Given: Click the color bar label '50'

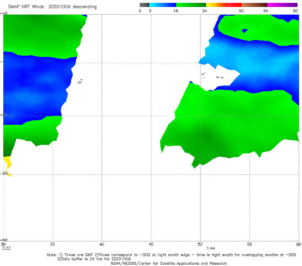Looking at the screenshot, I should point(241,11).
